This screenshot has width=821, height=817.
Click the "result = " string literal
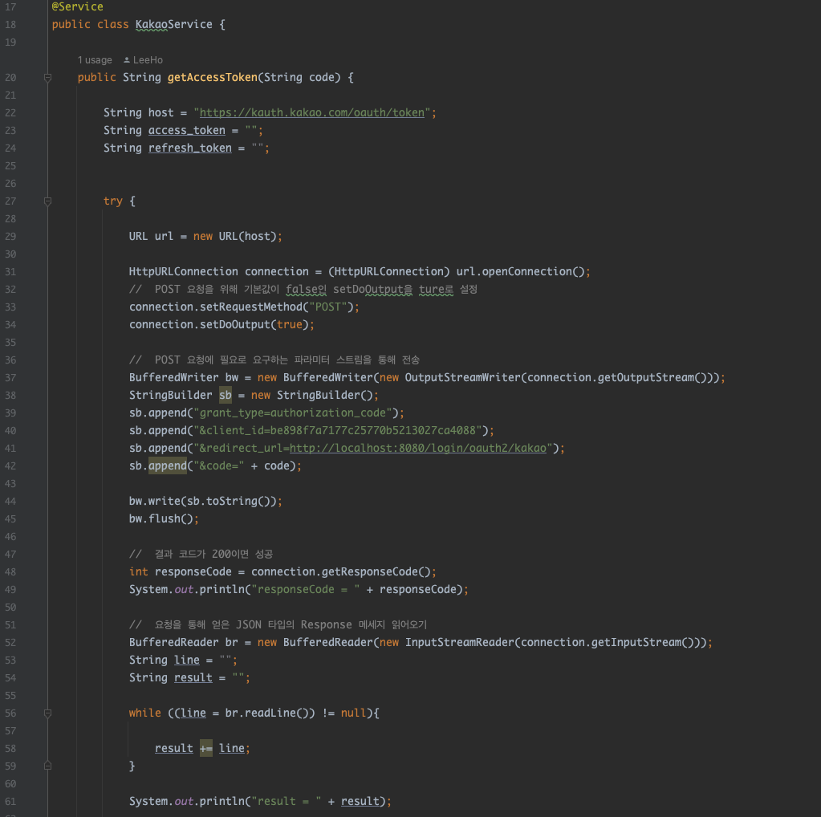287,801
